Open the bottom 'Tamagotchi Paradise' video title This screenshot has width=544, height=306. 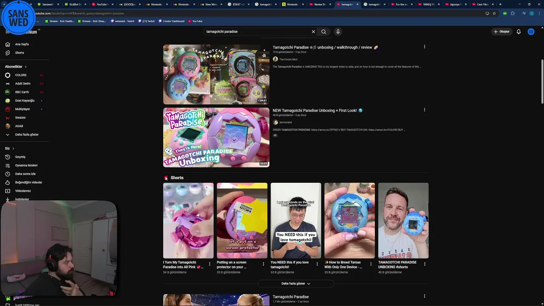click(291, 297)
